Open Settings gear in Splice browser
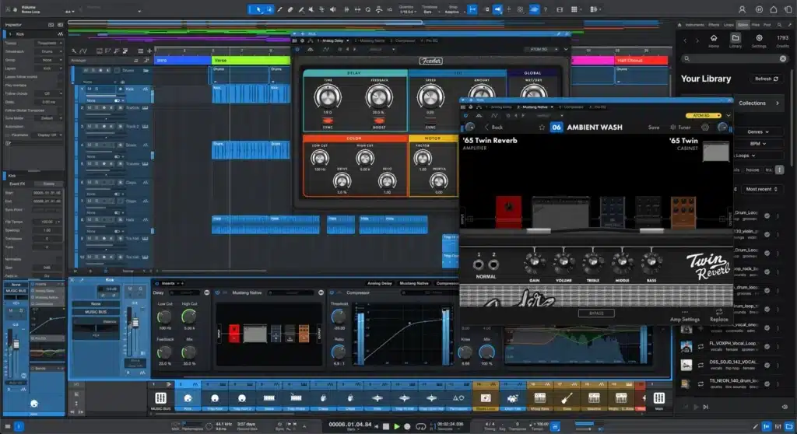797x434 pixels. pos(759,40)
